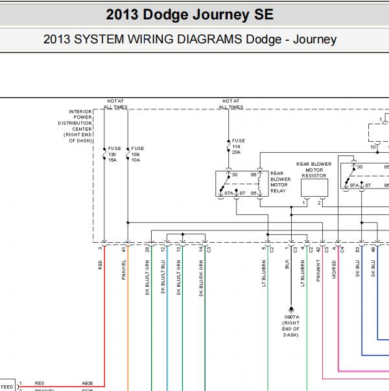
Task: Select the "FEED" box label
Action: [x=7, y=386]
